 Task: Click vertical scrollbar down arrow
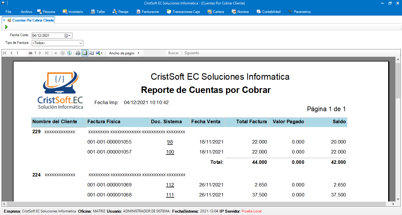point(398,199)
